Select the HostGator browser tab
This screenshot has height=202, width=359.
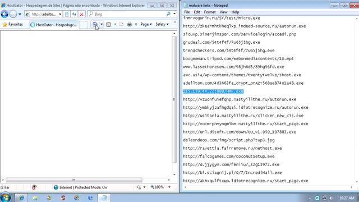(54, 25)
